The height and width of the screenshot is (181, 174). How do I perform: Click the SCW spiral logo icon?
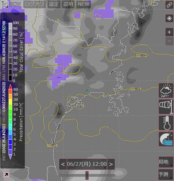pos(5,4)
